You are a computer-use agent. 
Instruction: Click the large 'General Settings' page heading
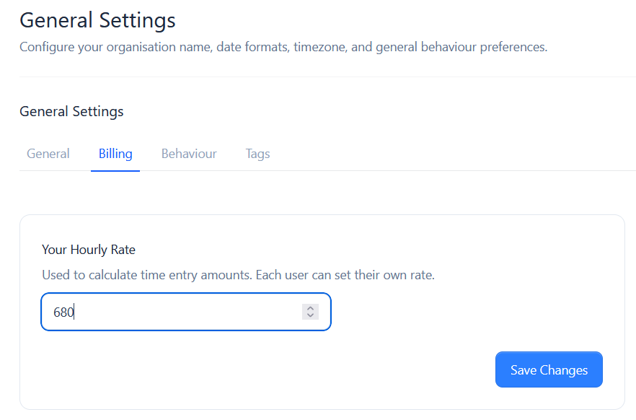tap(97, 20)
